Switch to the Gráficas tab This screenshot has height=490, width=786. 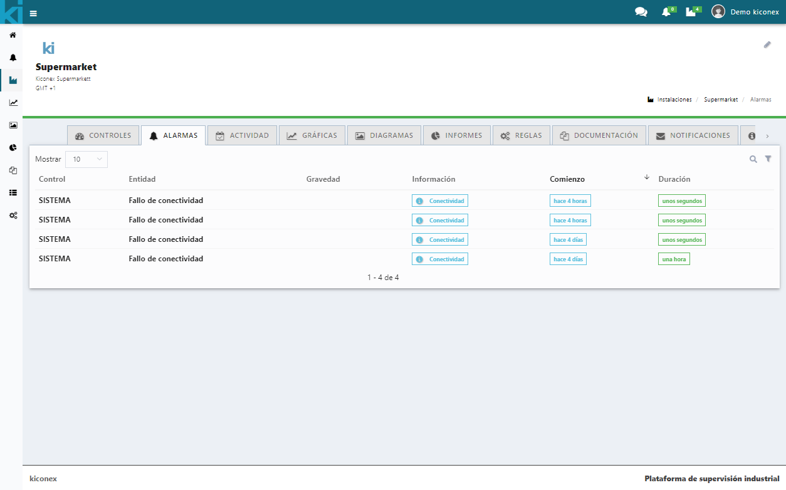(312, 135)
